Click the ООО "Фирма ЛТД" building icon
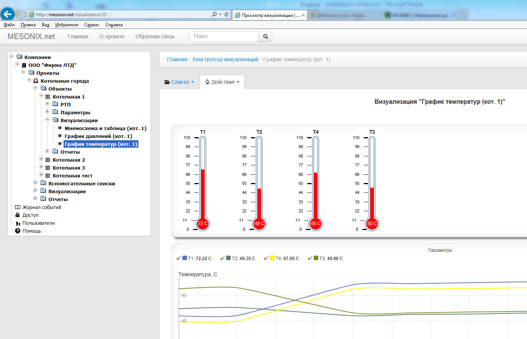 pyautogui.click(x=24, y=65)
